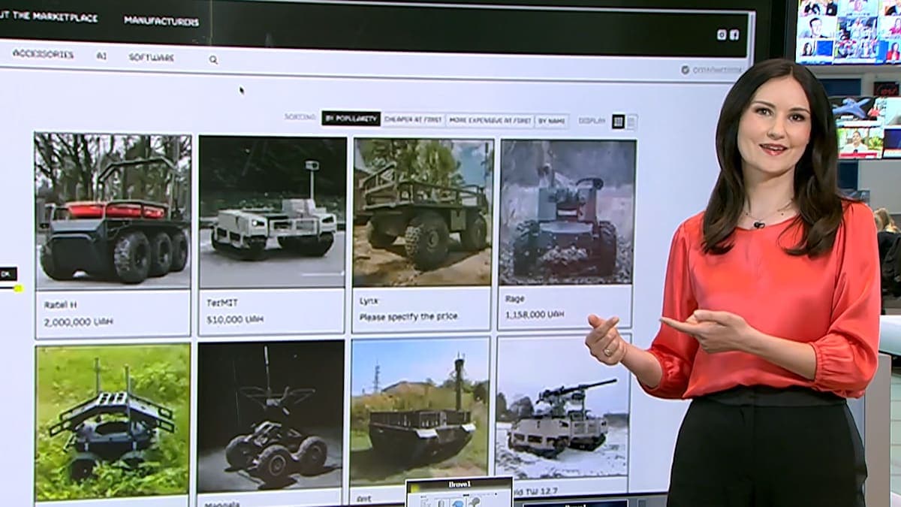Select the AI category tab
Image resolution: width=901 pixels, height=507 pixels.
tap(101, 56)
